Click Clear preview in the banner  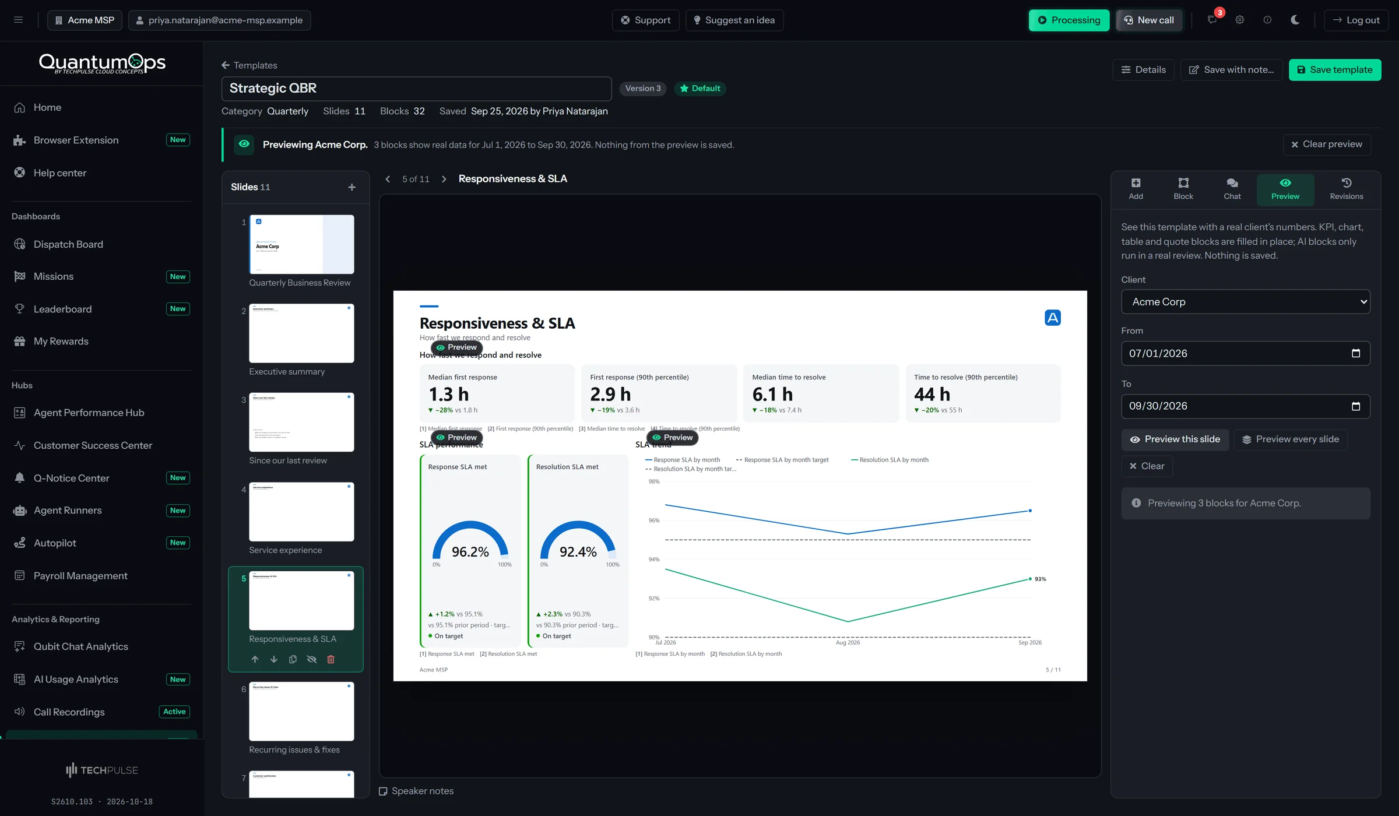[x=1327, y=145]
